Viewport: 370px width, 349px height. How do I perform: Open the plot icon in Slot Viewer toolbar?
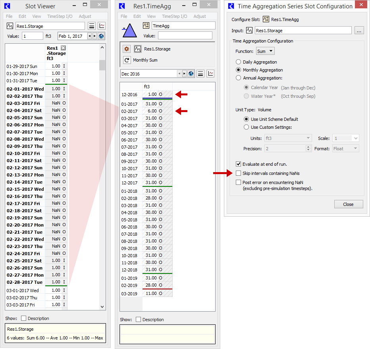tap(102, 26)
